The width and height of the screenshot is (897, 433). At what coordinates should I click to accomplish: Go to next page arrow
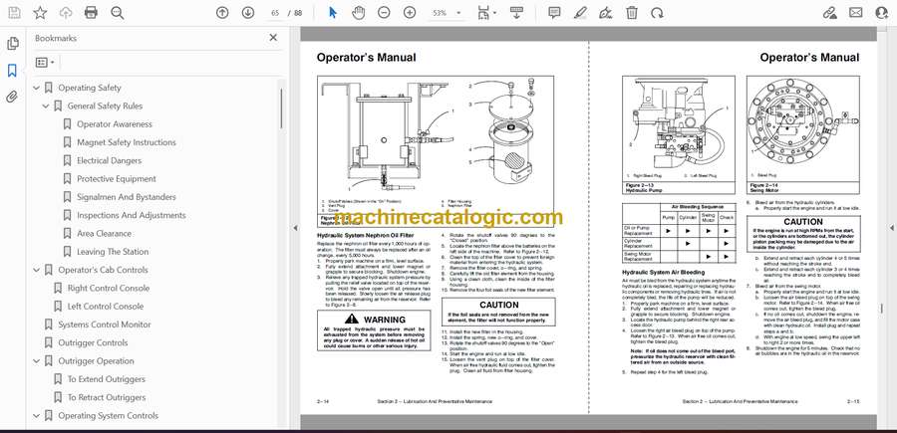coord(248,13)
